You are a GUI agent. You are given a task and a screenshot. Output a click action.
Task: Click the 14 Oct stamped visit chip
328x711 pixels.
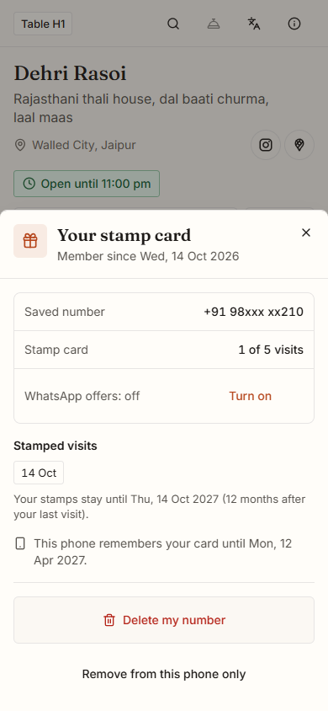(x=39, y=473)
